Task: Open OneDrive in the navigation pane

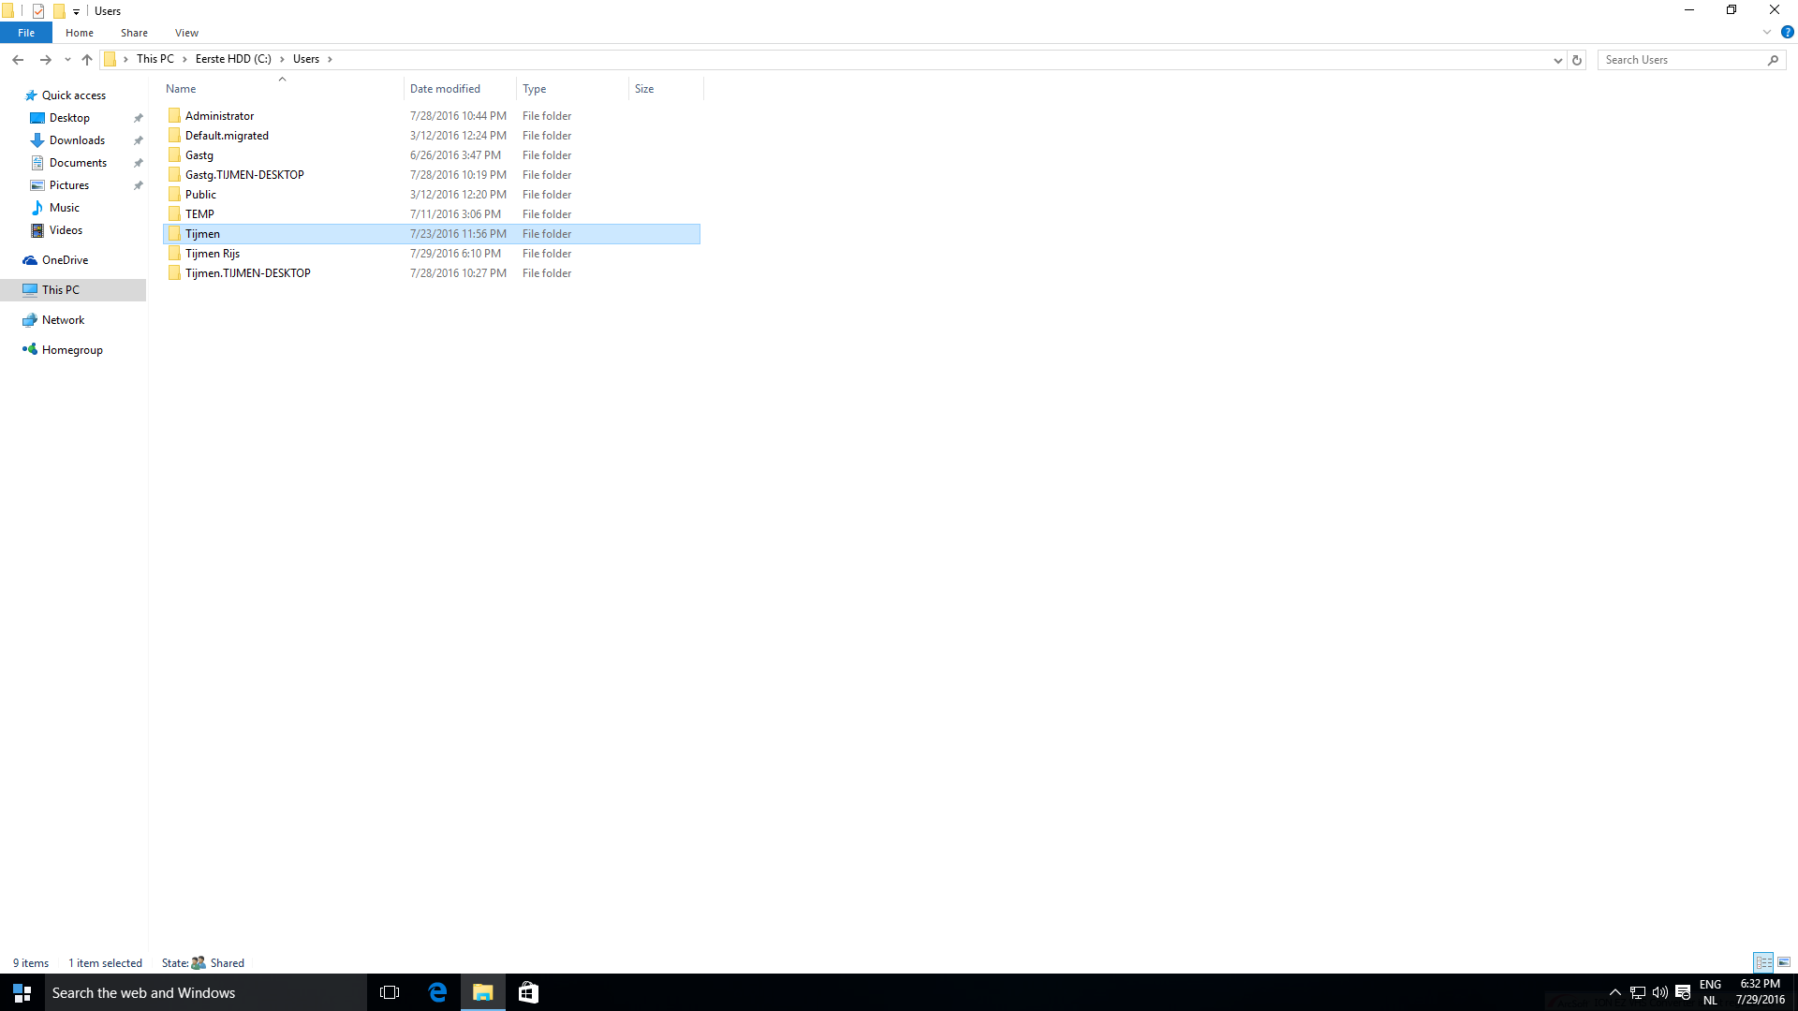Action: [x=65, y=260]
